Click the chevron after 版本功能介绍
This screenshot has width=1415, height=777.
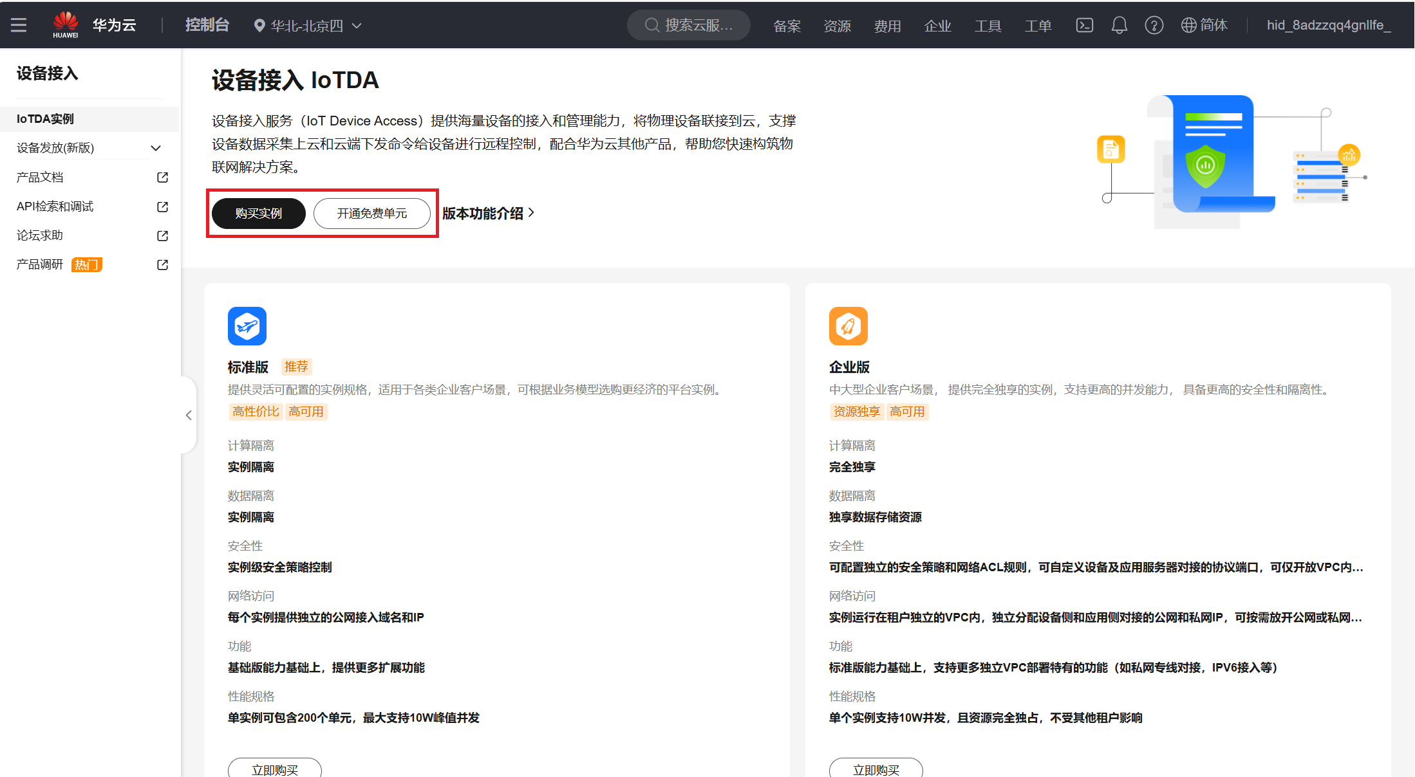coord(531,213)
